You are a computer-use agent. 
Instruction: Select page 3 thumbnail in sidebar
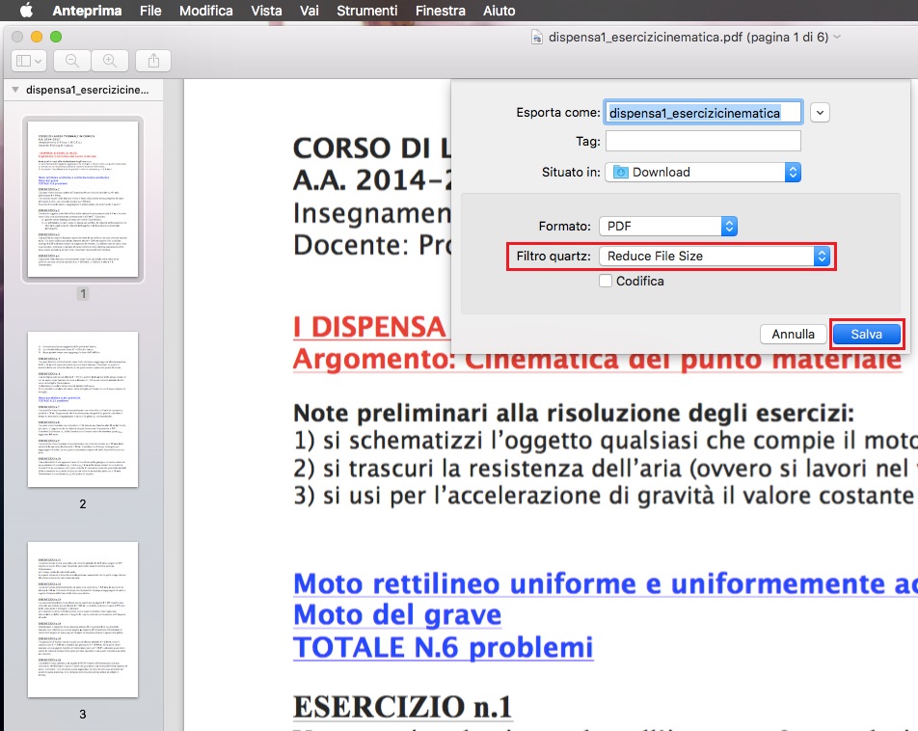tap(83, 619)
